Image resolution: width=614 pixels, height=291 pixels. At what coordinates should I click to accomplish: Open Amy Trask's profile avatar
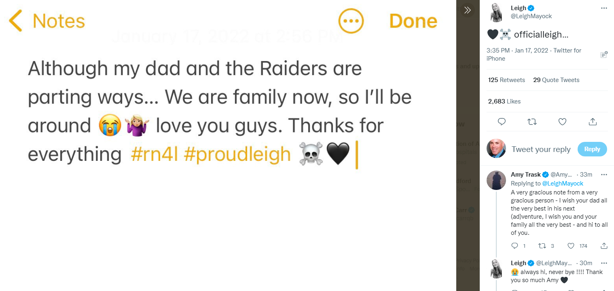coord(496,180)
